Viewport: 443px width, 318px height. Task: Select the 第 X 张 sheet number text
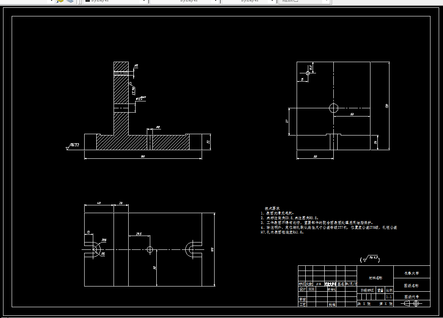[386, 304]
